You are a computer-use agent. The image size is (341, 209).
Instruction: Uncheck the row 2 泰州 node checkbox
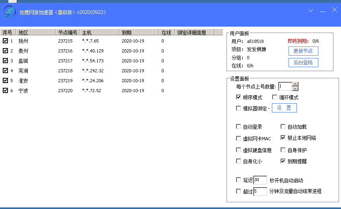pyautogui.click(x=5, y=51)
